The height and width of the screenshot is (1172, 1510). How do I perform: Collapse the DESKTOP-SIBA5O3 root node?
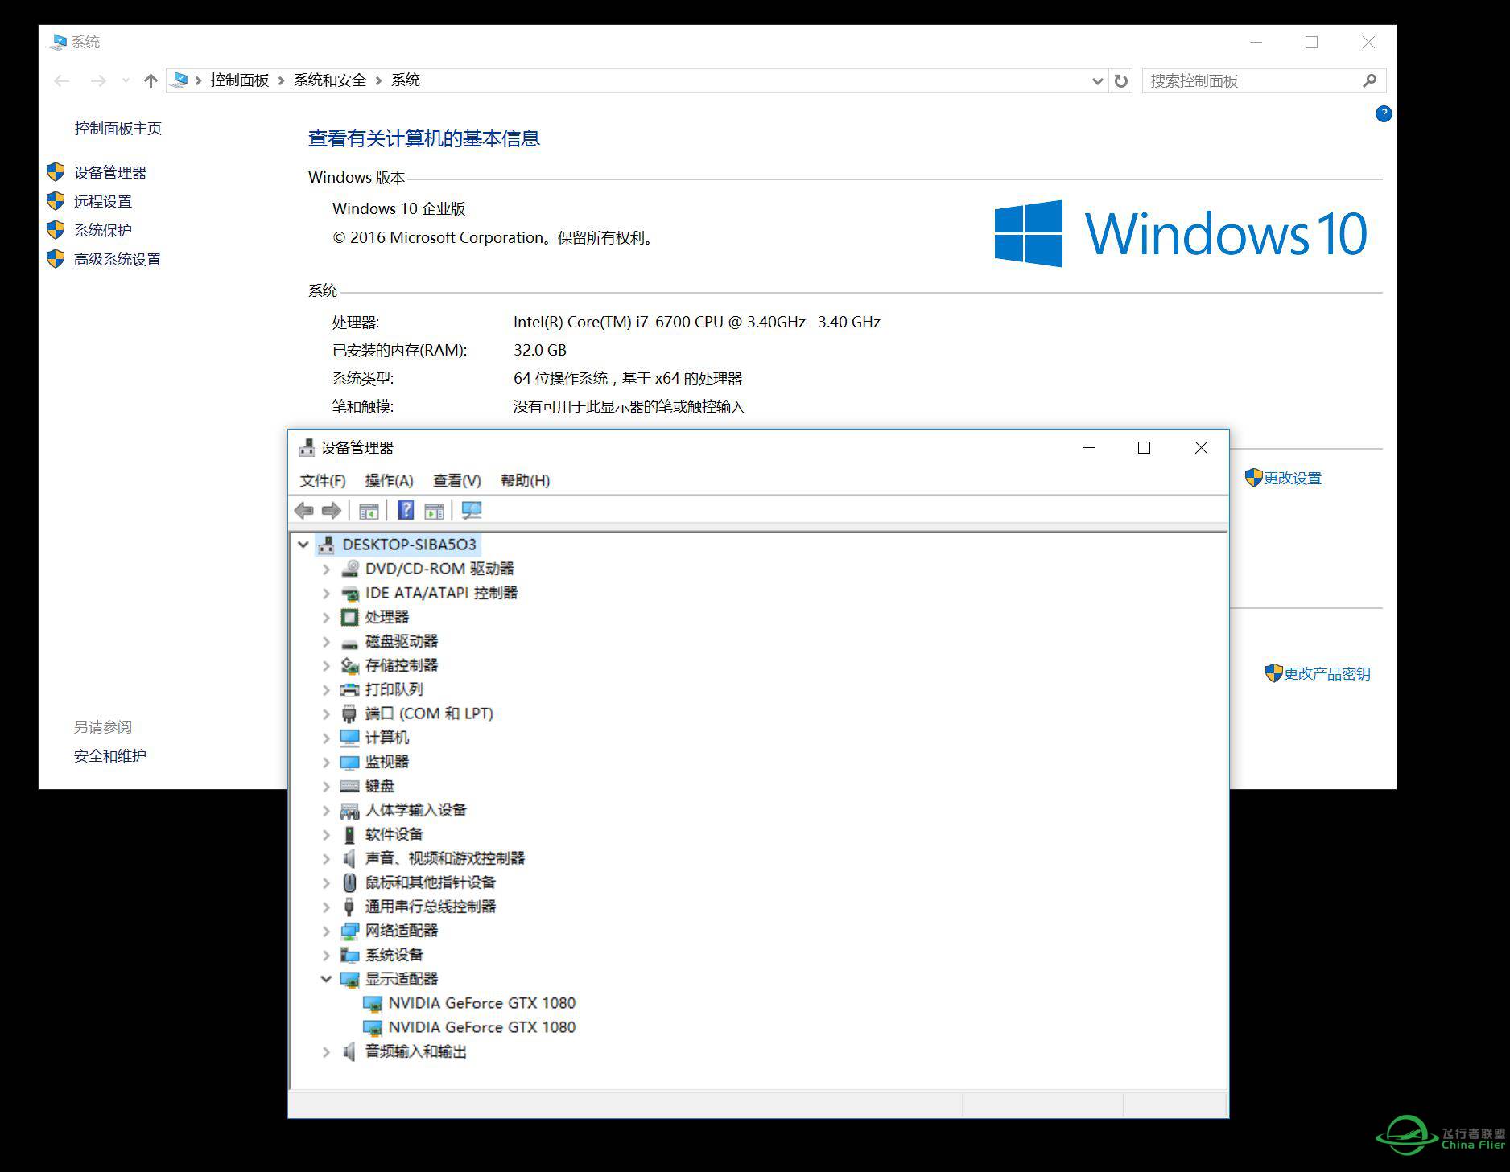pyautogui.click(x=303, y=545)
